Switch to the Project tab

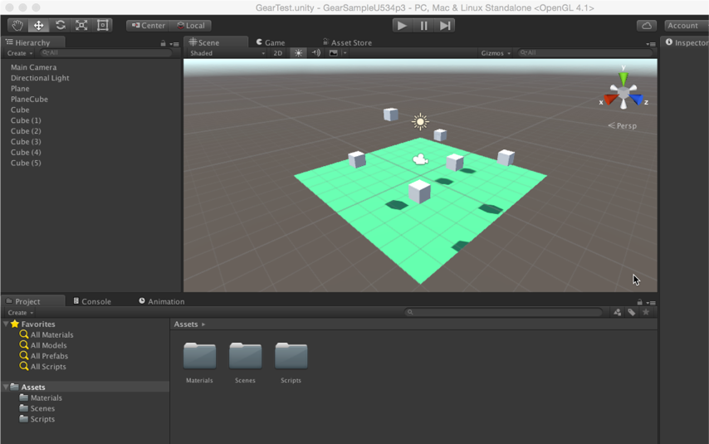click(x=32, y=301)
